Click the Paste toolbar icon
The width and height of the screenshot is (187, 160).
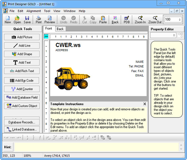coord(103,19)
